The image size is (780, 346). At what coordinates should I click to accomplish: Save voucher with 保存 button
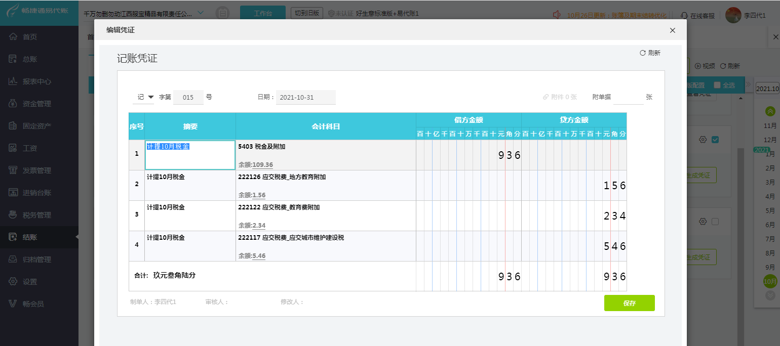(629, 303)
